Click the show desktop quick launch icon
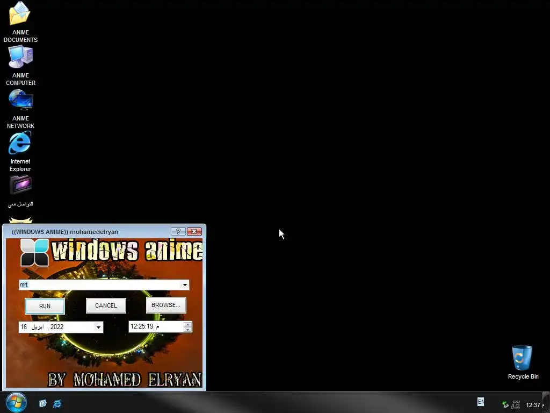Screen dimensions: 550x413 pos(43,403)
